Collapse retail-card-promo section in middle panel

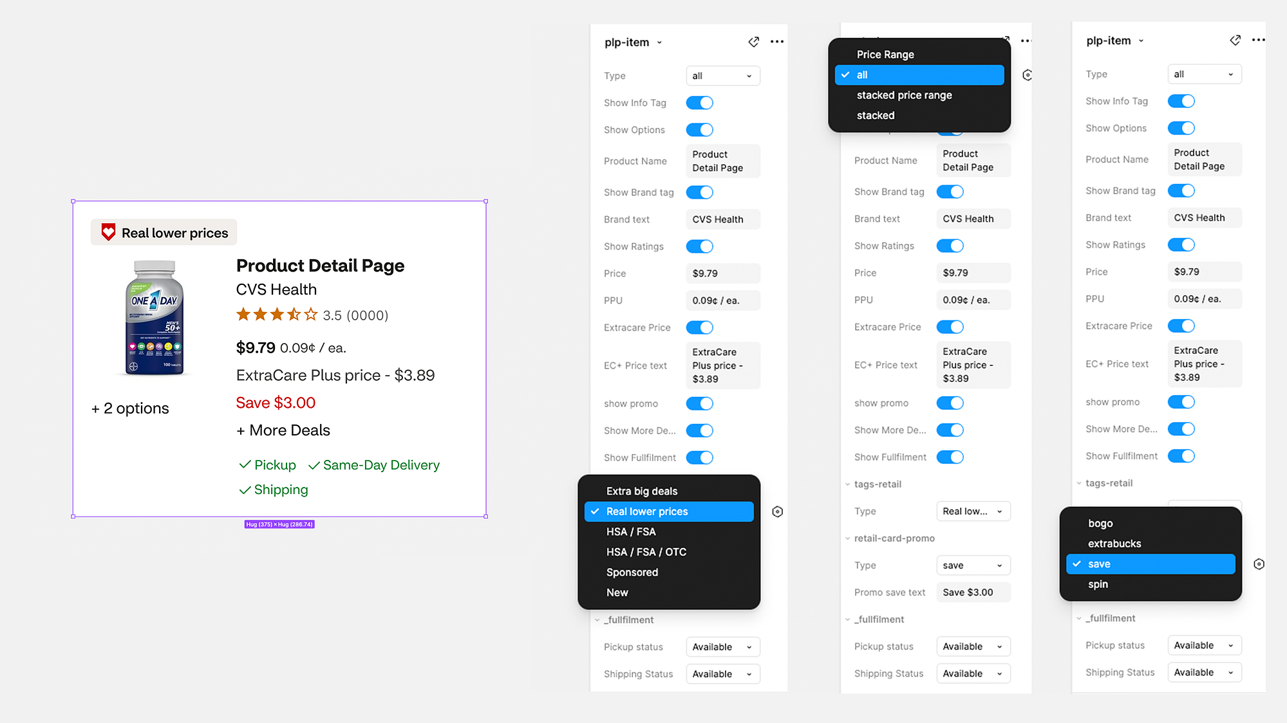847,538
